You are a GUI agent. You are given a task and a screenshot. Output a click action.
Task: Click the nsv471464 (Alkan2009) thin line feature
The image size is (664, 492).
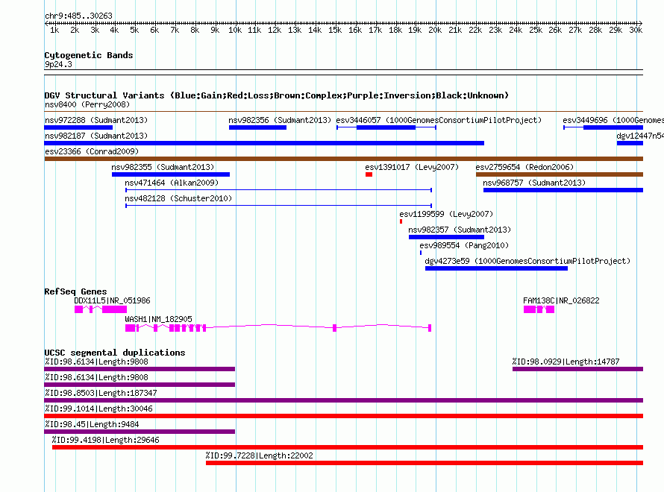click(278, 190)
